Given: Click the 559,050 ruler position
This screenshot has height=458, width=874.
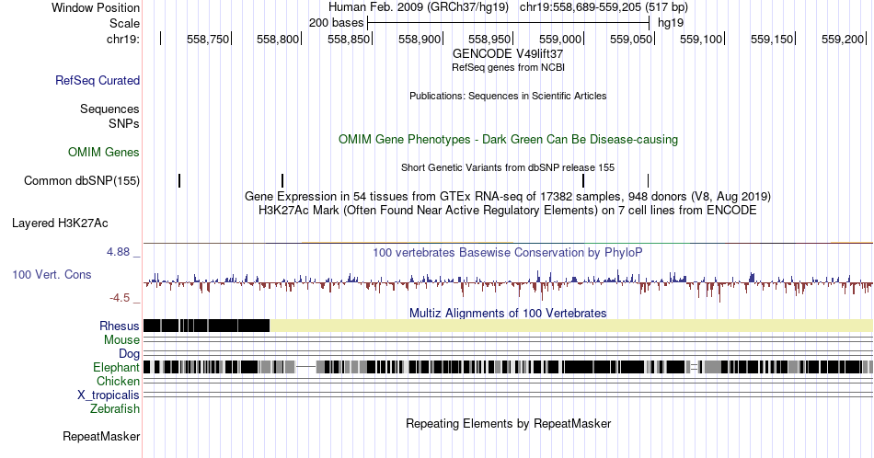Looking at the screenshot, I should point(631,39).
